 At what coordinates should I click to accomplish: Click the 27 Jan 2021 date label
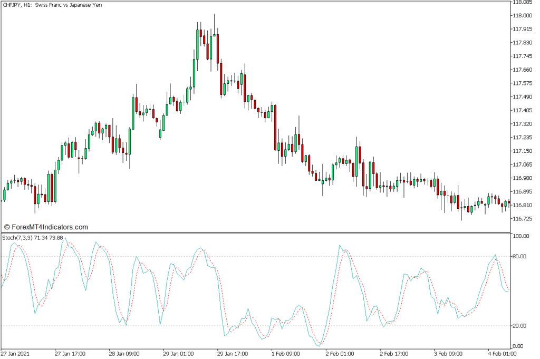17,354
